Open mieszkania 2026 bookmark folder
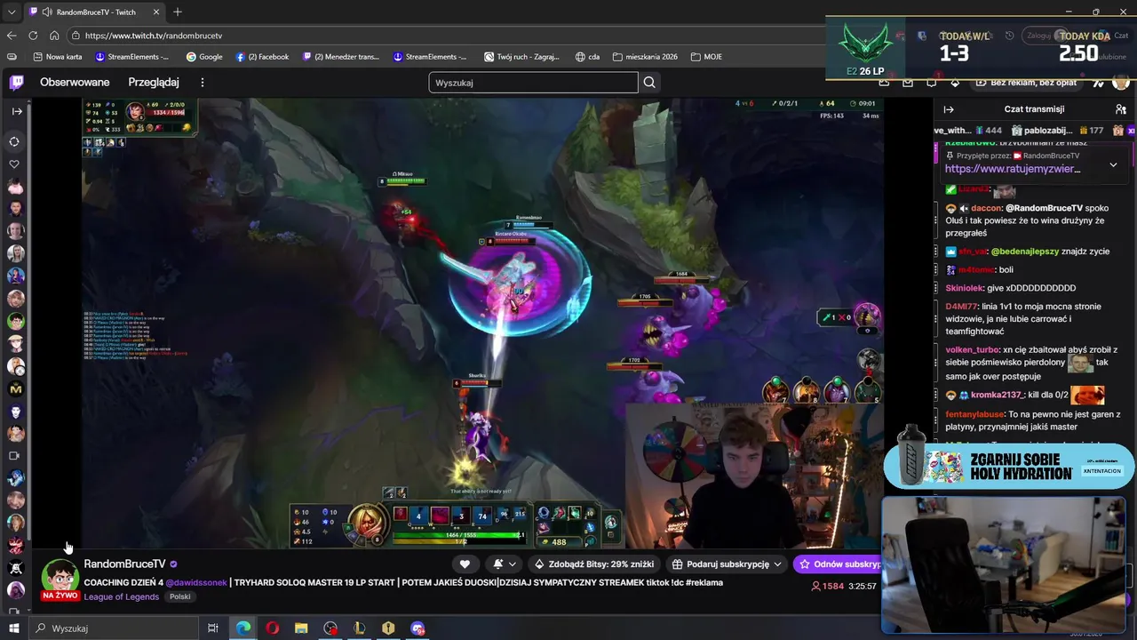 (645, 57)
